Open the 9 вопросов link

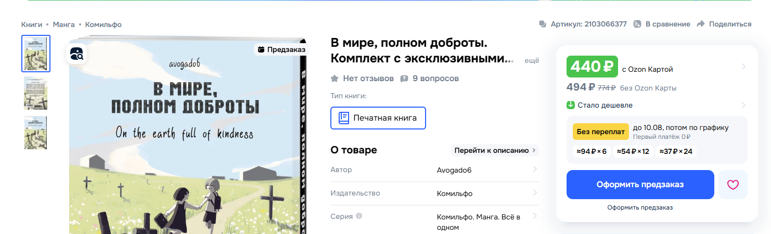coord(435,79)
